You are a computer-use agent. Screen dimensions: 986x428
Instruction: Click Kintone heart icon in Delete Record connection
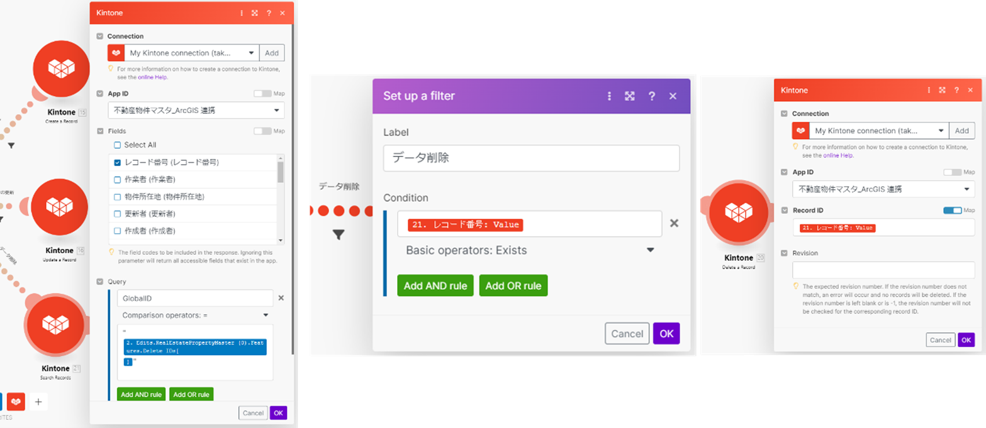click(x=800, y=131)
